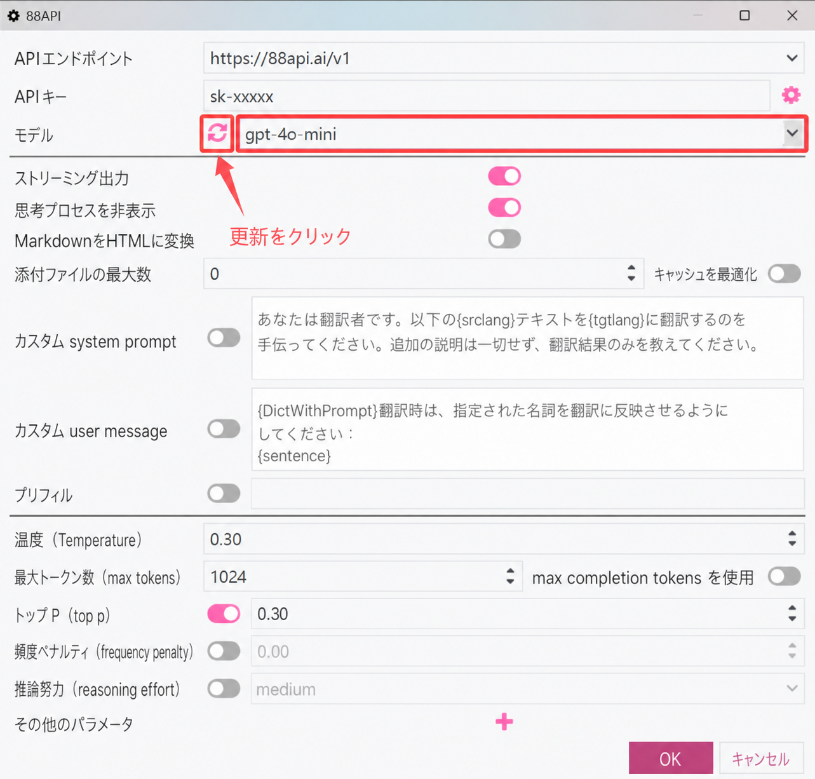Expand the APIエンドポイント dropdown
This screenshot has width=815, height=779.
point(791,58)
